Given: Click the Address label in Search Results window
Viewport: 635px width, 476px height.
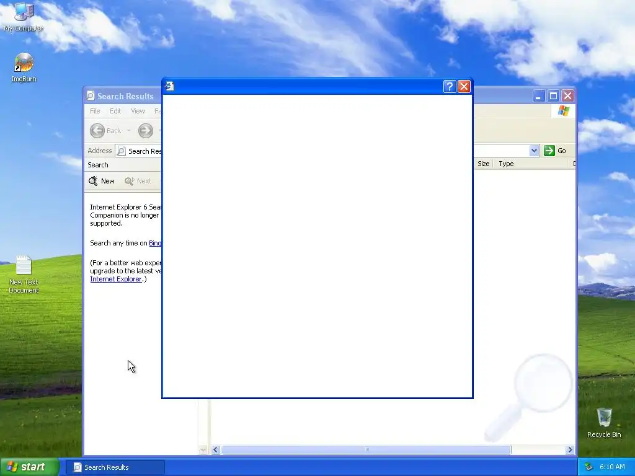Looking at the screenshot, I should 100,151.
